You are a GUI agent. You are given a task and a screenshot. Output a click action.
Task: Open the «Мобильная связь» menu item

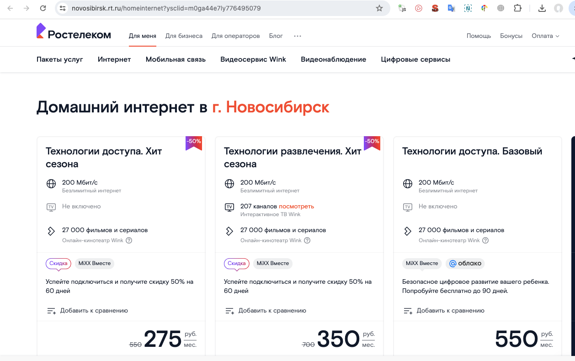point(176,59)
